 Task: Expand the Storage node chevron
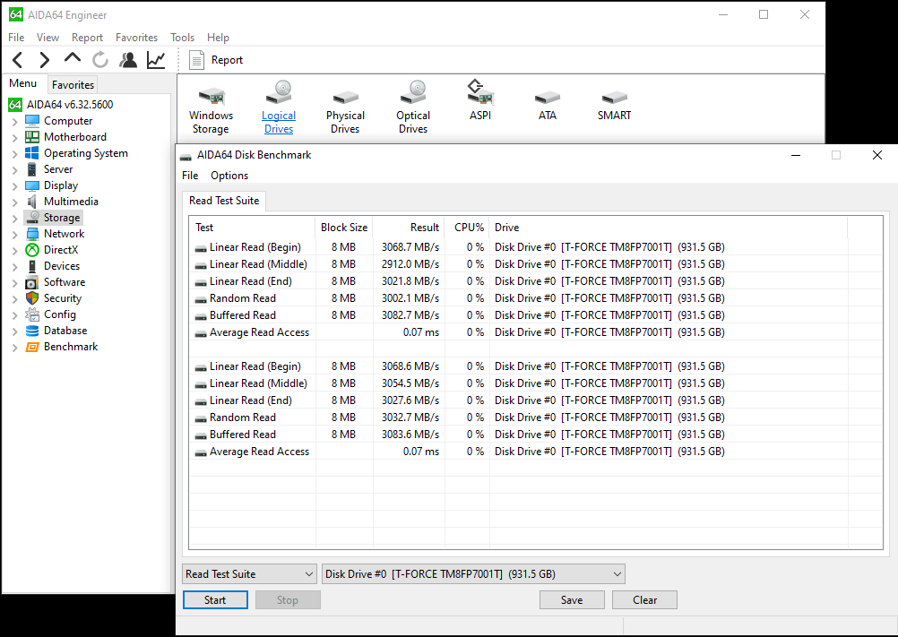[15, 218]
